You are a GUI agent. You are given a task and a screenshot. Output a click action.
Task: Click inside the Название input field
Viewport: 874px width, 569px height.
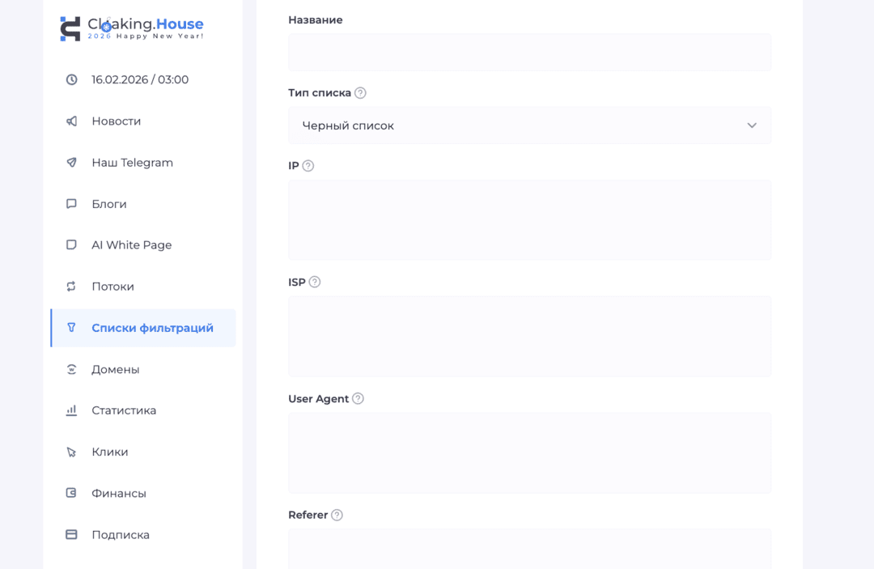[529, 52]
